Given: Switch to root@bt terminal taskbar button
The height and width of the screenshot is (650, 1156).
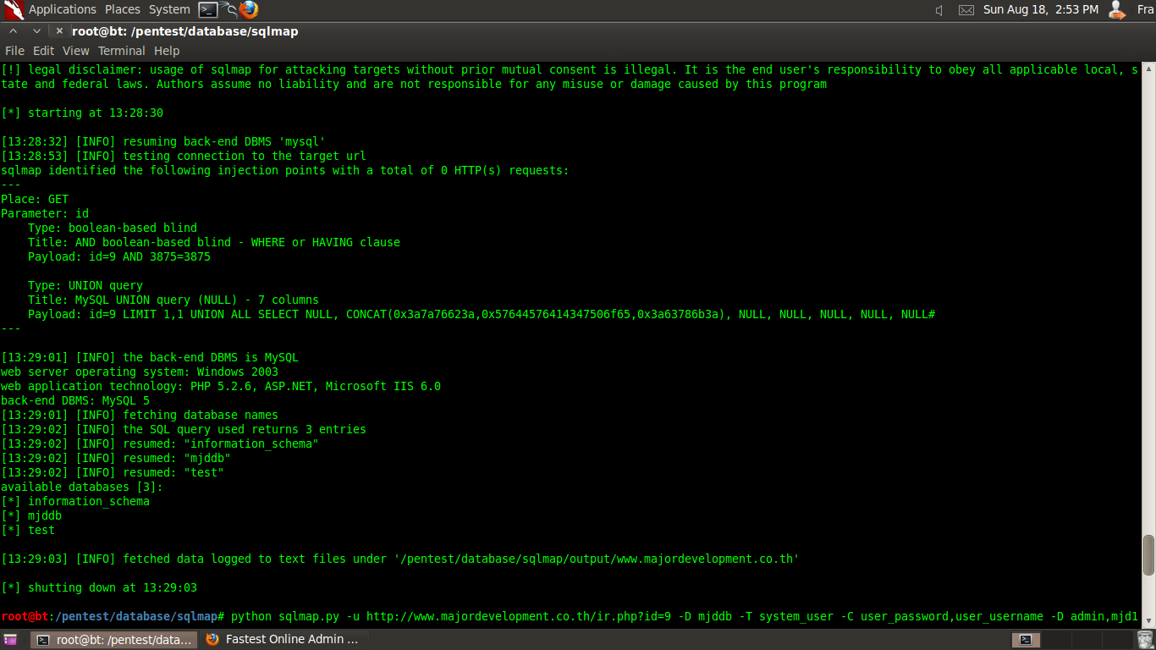Looking at the screenshot, I should (x=114, y=640).
